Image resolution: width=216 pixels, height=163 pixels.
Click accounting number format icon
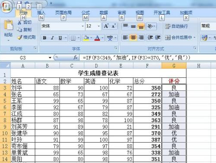204,38
